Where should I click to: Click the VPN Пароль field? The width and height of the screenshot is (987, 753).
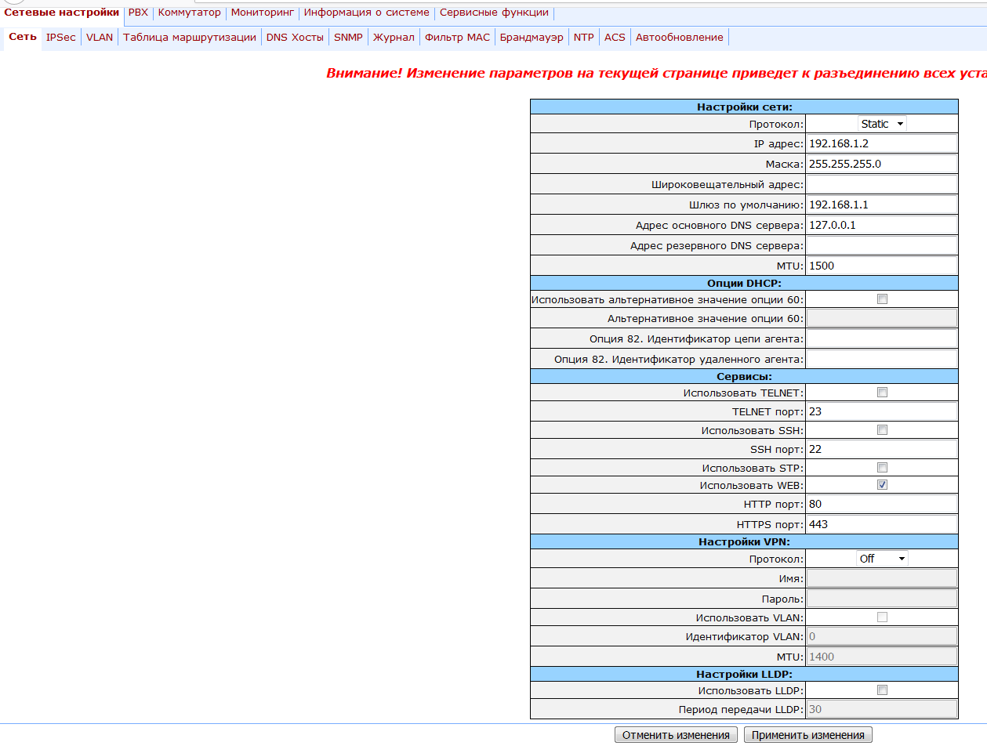(x=882, y=599)
